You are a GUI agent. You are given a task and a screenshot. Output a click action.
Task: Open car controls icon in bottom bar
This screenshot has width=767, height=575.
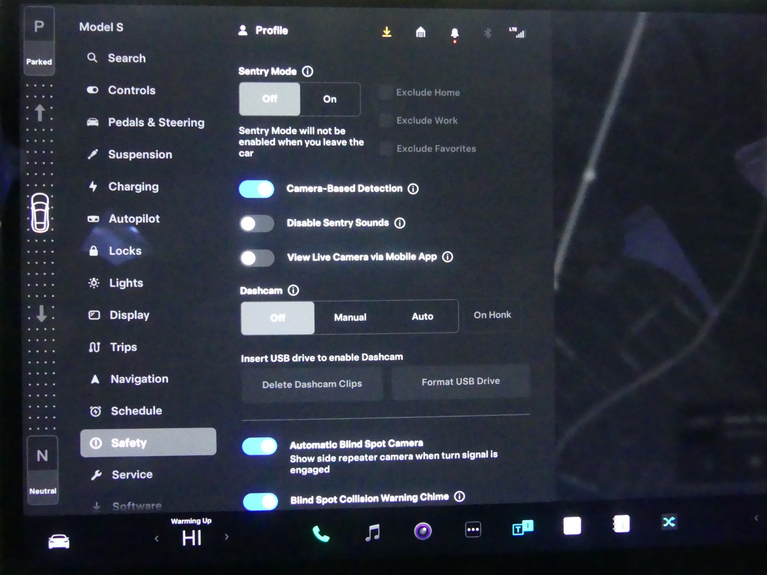pos(59,541)
